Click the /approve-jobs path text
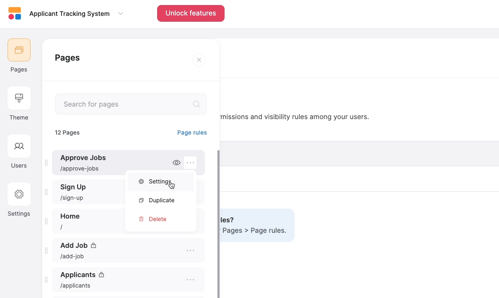This screenshot has width=499, height=298. point(79,168)
